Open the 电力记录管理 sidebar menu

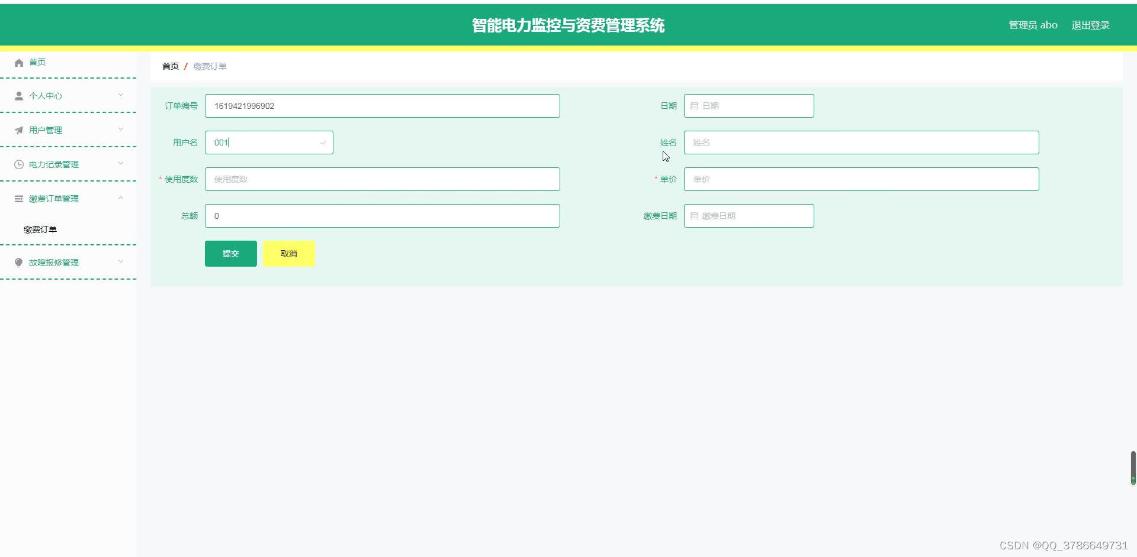point(68,164)
